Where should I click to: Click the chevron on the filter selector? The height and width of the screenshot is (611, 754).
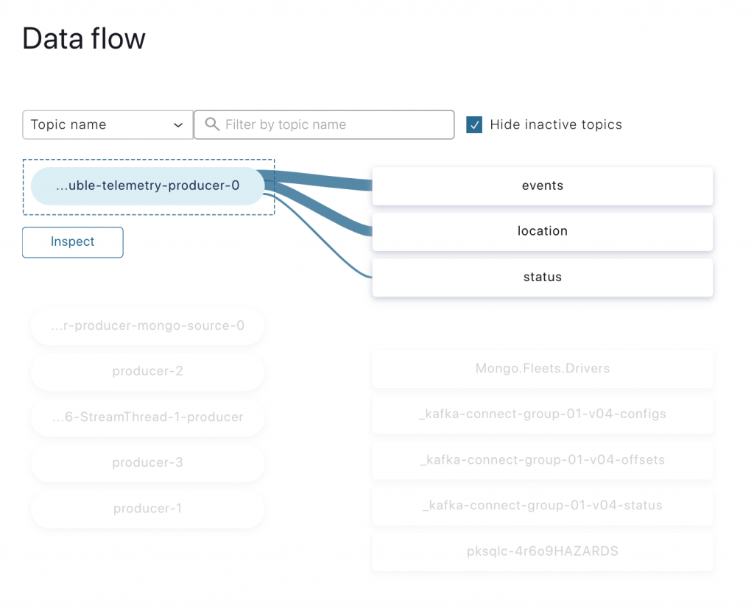179,124
